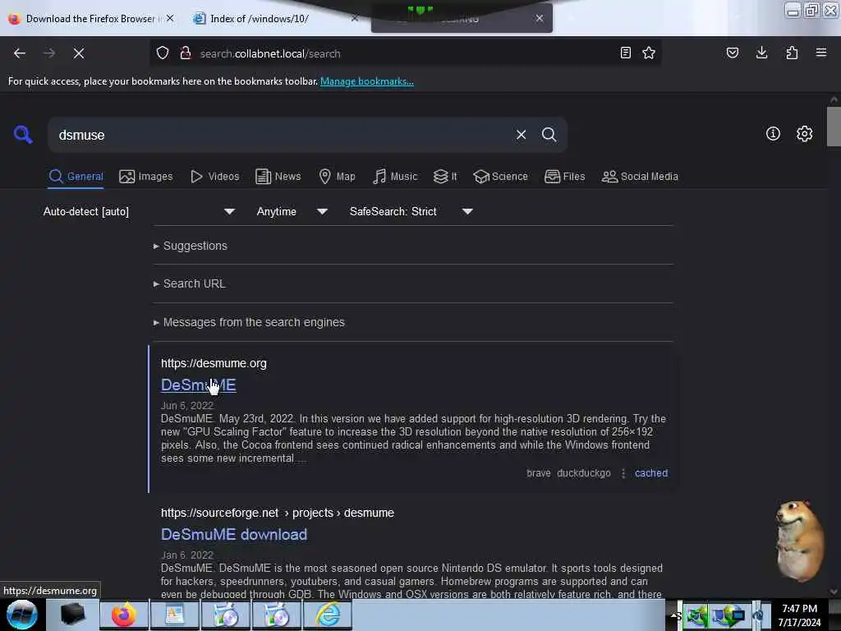
Task: Select the Map search category
Action: coord(337,177)
